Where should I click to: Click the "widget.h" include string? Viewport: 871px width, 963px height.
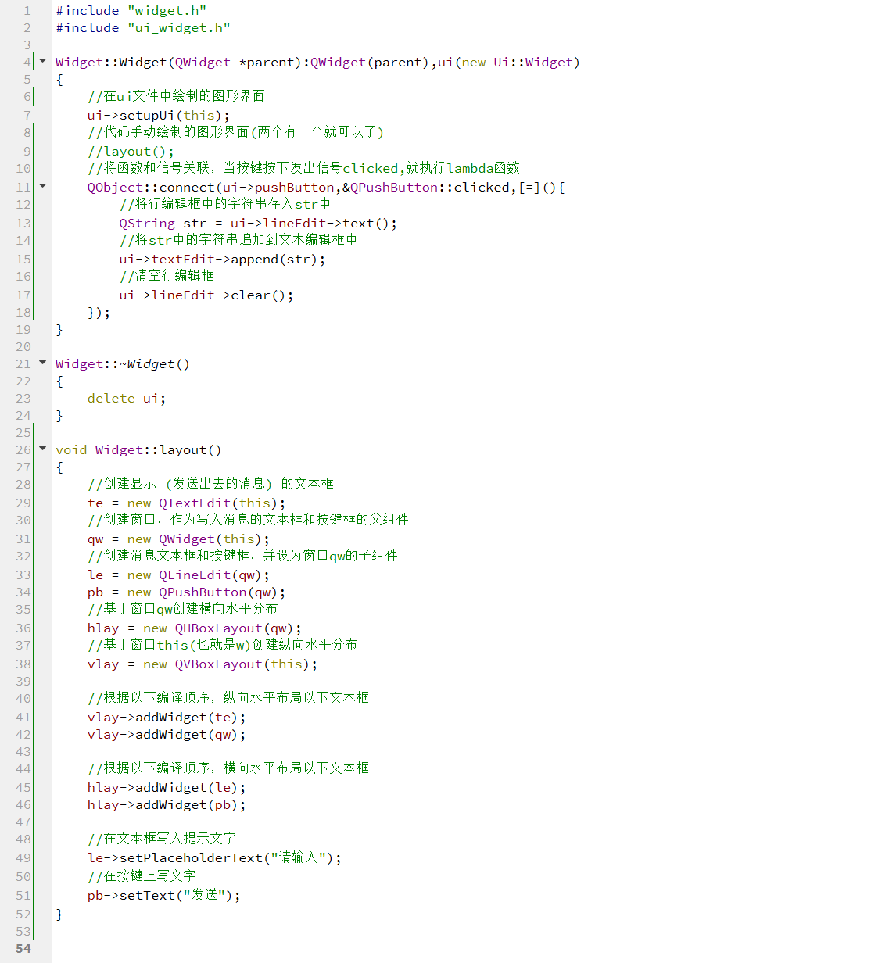167,10
